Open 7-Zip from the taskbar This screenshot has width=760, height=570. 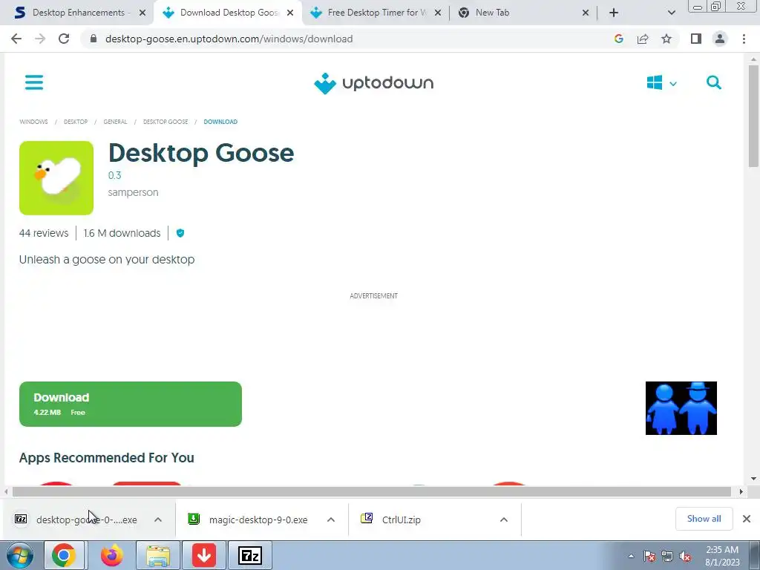point(250,555)
